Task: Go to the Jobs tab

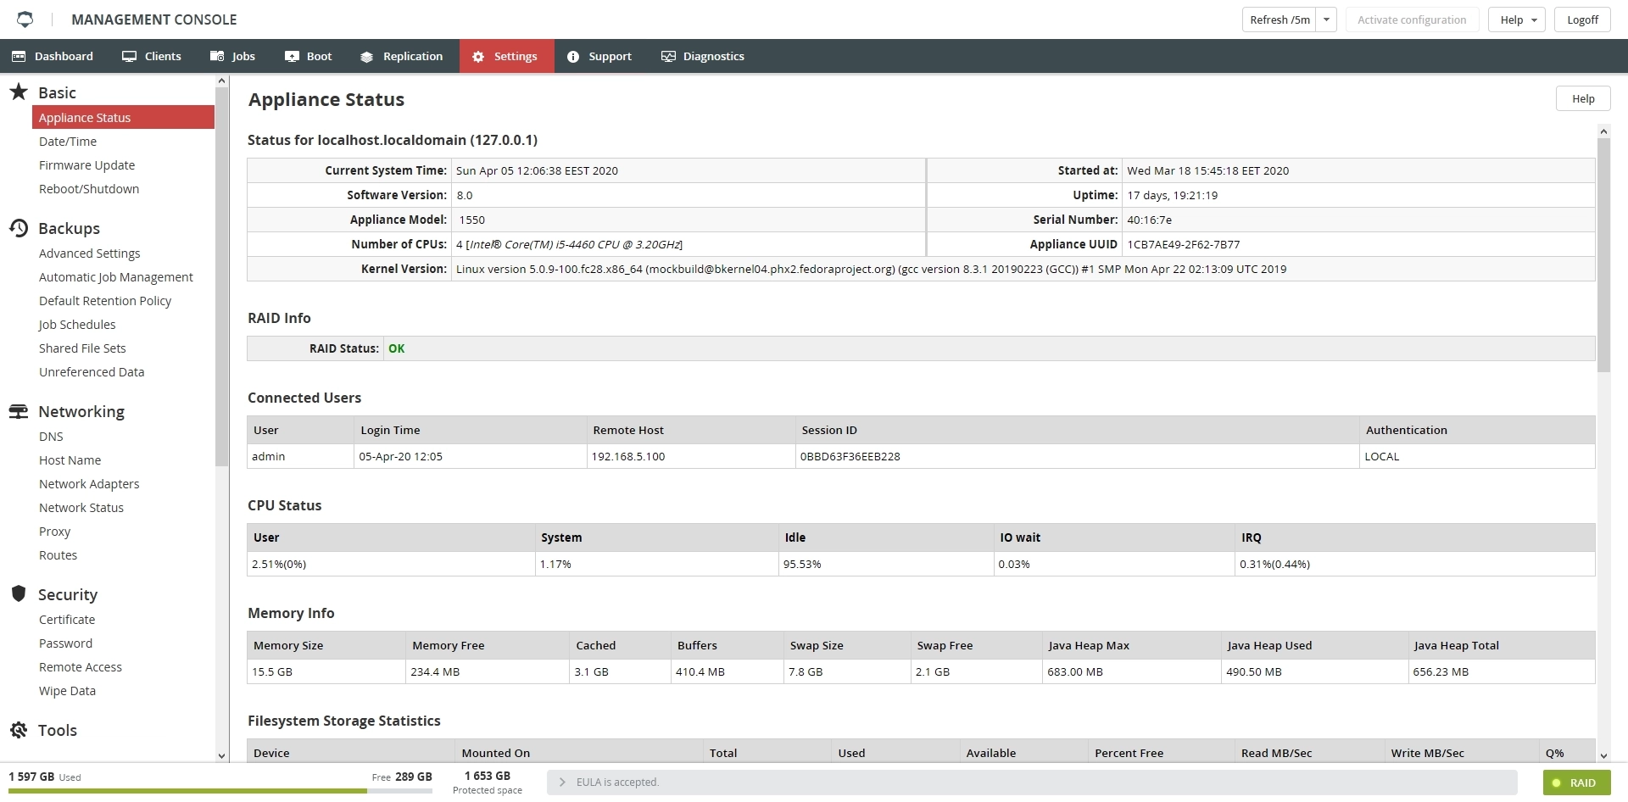Action: coord(232,56)
